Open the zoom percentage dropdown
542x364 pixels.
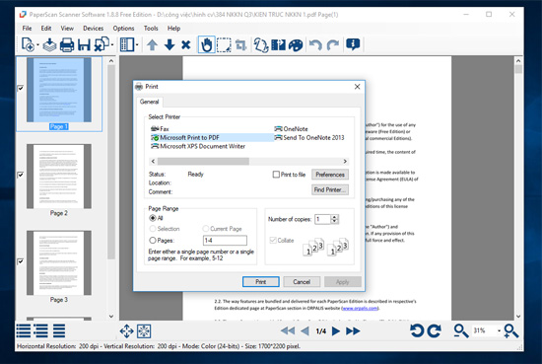click(x=499, y=330)
